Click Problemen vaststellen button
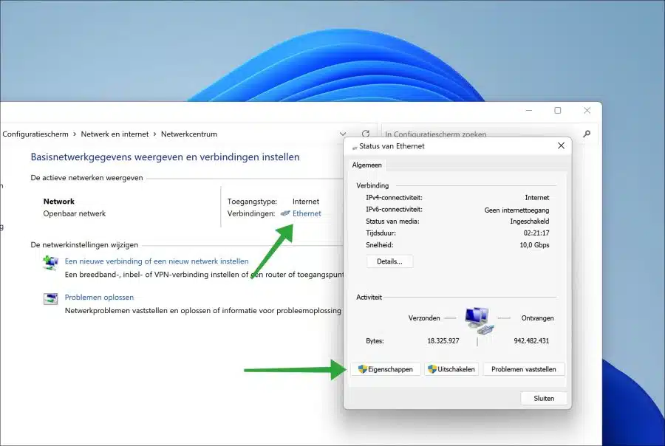The image size is (665, 446). pyautogui.click(x=524, y=369)
